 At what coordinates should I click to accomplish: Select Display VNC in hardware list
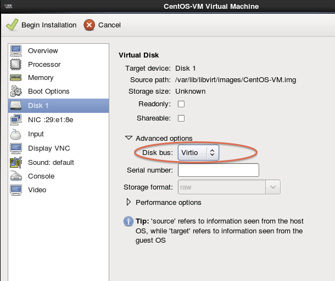(x=49, y=148)
